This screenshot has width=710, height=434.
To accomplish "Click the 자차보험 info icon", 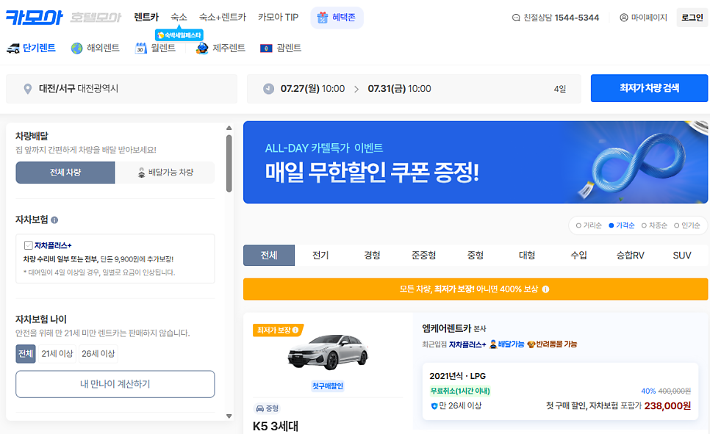I will (x=54, y=220).
